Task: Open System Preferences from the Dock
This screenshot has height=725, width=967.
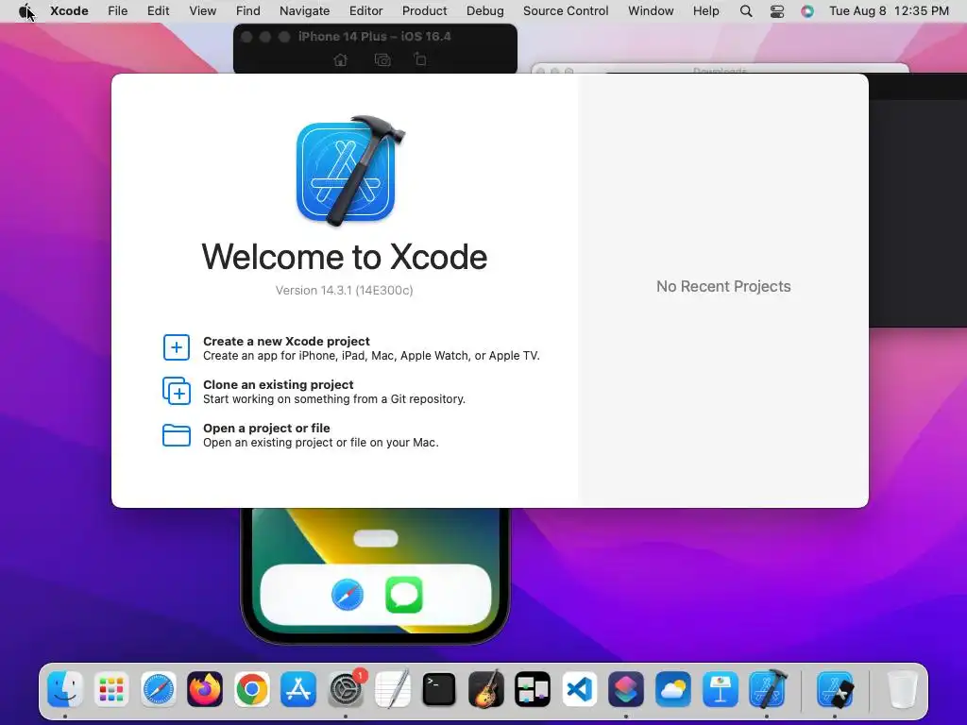Action: click(x=346, y=689)
